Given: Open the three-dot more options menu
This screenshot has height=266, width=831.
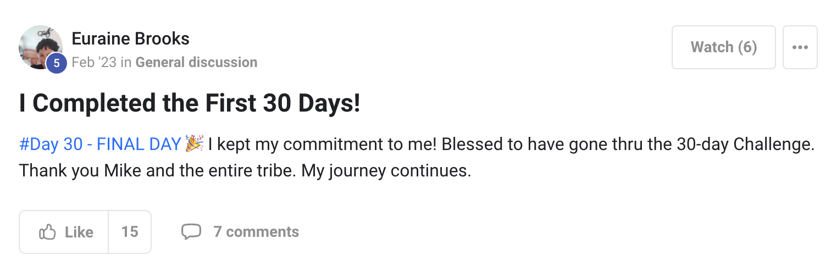Looking at the screenshot, I should point(800,47).
